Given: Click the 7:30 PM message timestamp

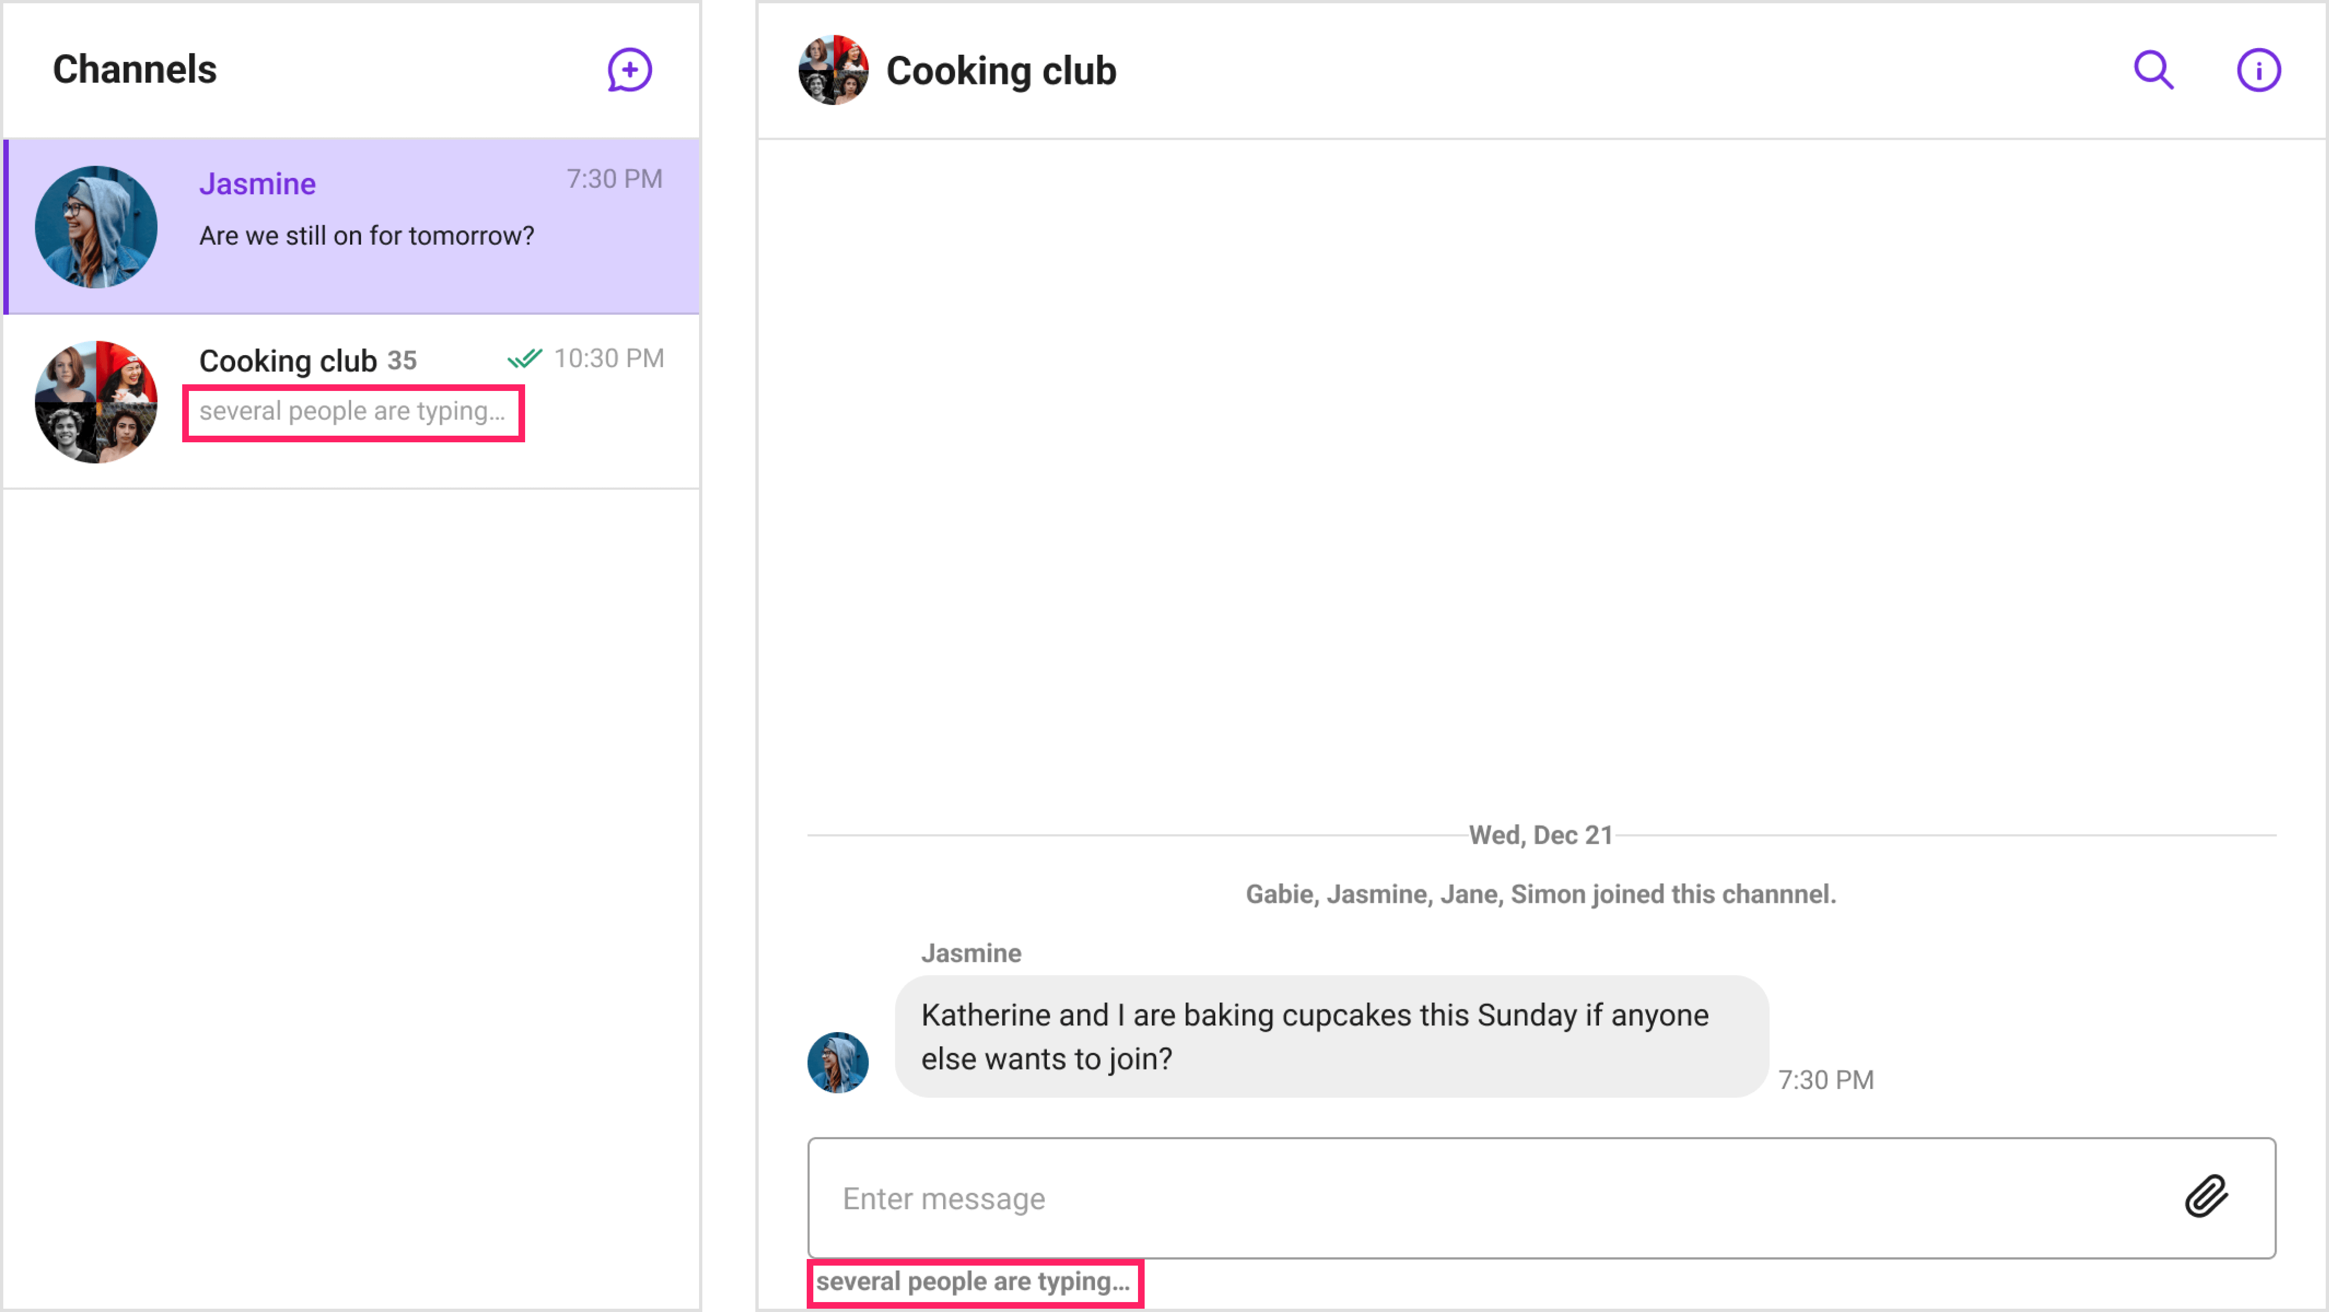Looking at the screenshot, I should click(1825, 1080).
